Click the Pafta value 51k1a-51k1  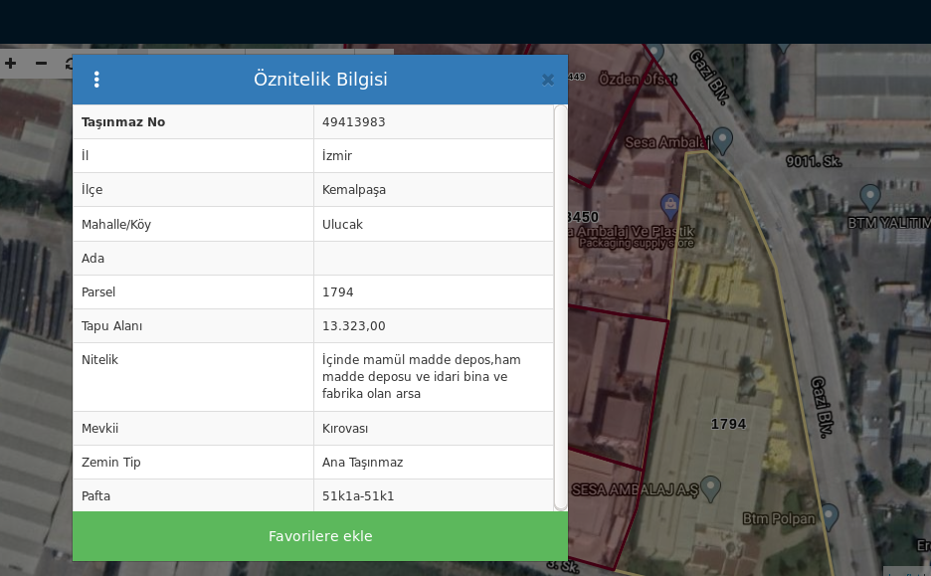pos(358,495)
